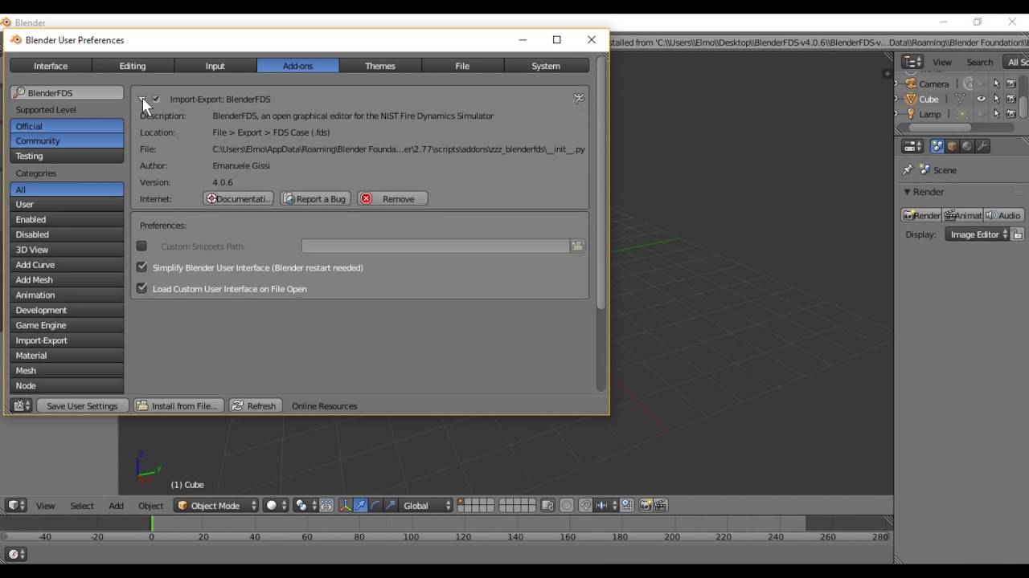This screenshot has width=1029, height=578.
Task: Select the Game Engine category
Action: [67, 325]
